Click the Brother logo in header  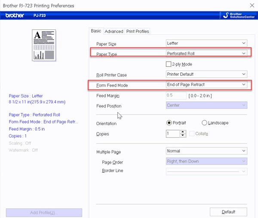(x=15, y=16)
